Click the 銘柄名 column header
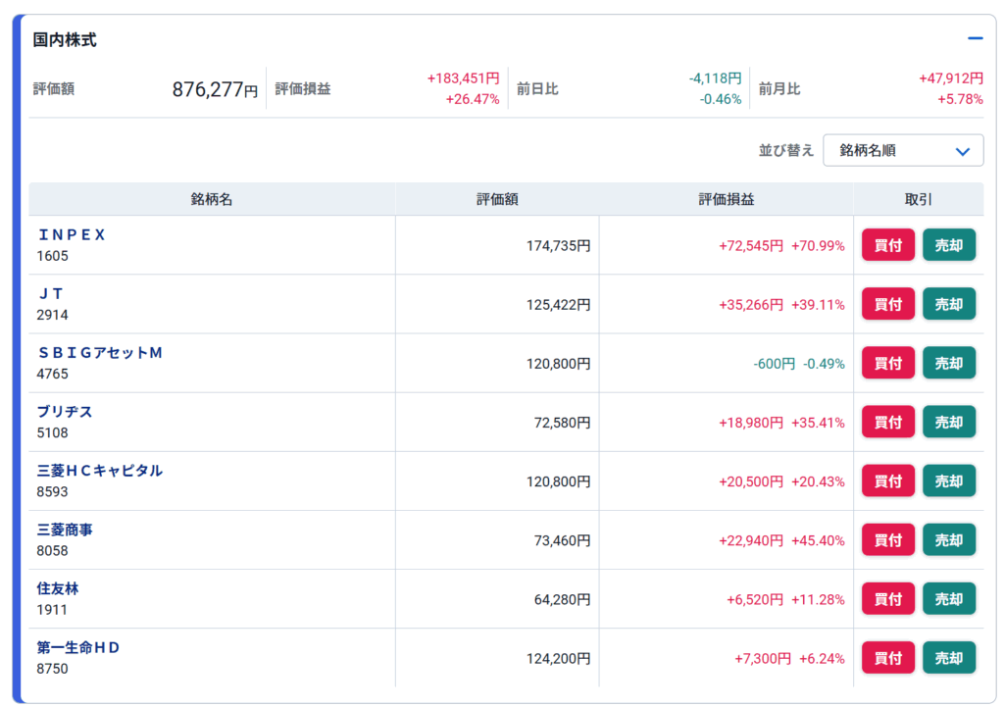This screenshot has width=1004, height=707. coord(212,199)
